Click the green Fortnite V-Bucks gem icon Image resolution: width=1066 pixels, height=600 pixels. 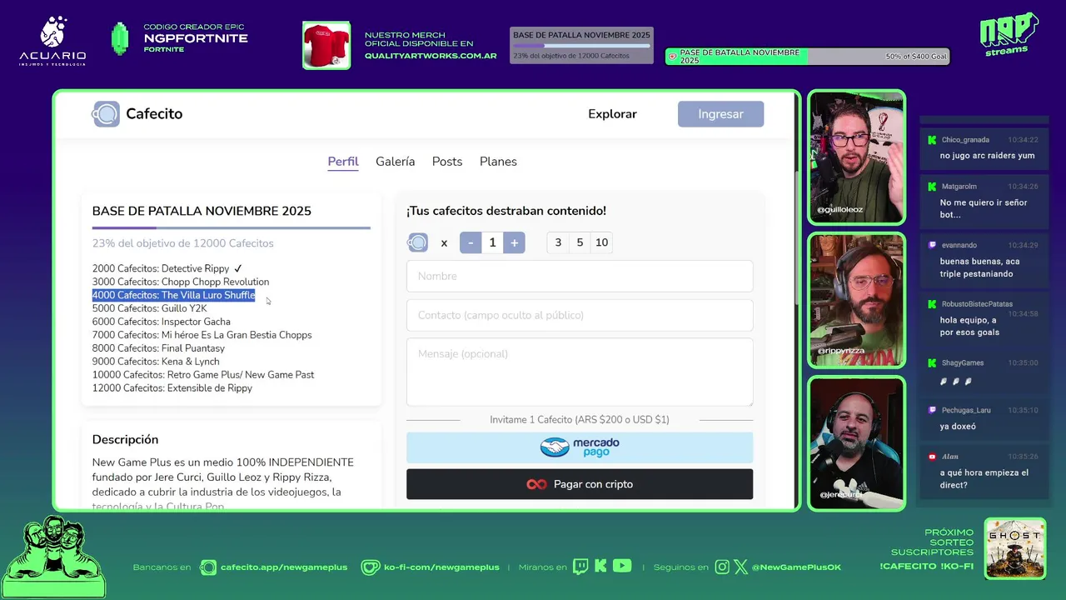pos(120,38)
